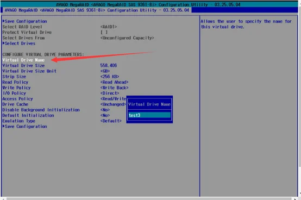Open the Direct I/O policy dropdown

(x=110, y=93)
